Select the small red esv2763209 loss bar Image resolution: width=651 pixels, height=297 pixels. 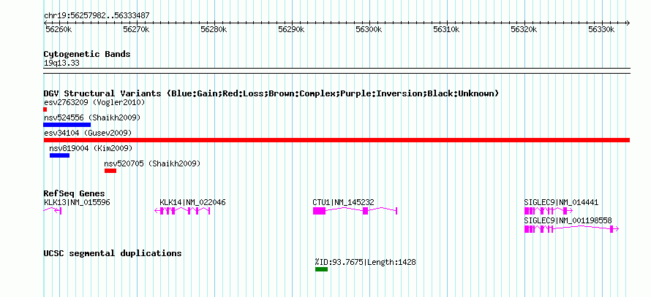pyautogui.click(x=45, y=109)
